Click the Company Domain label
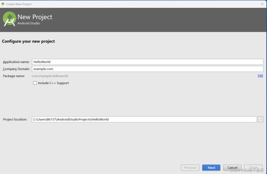267x174 pixels. [16, 69]
